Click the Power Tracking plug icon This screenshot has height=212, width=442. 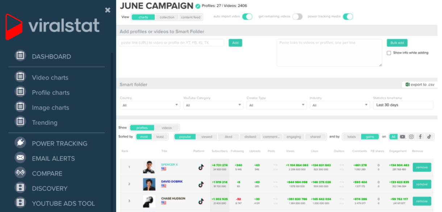20,143
